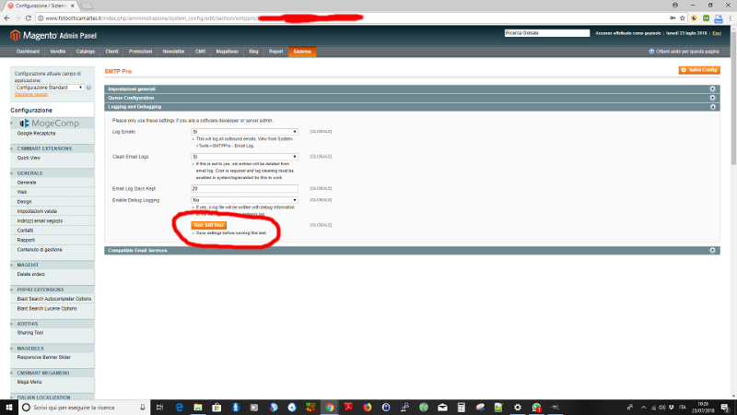Open Adobe Acrobat from taskbar
This screenshot has height=415, width=737.
[x=348, y=408]
